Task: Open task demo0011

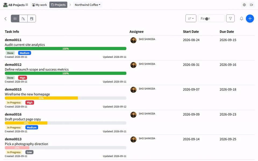Action: pos(13,40)
